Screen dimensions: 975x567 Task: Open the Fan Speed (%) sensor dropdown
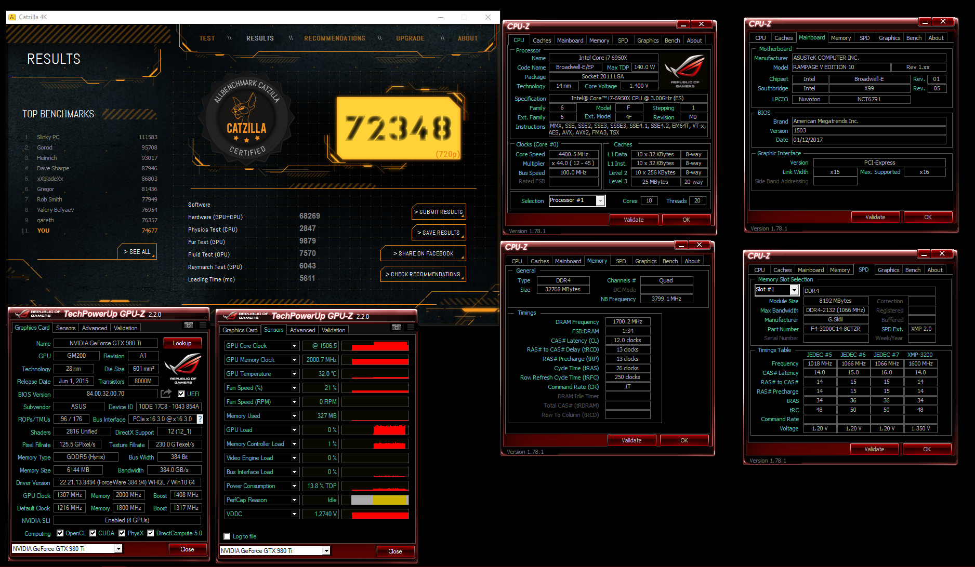[294, 388]
